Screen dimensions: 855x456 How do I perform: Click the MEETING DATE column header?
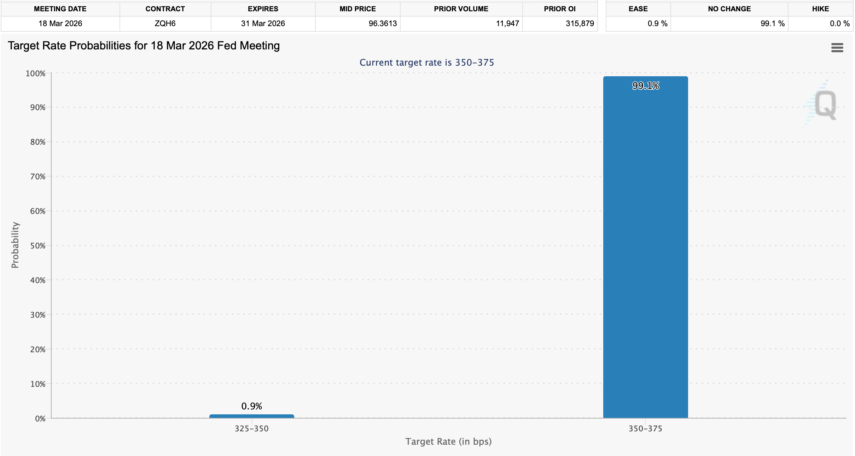coord(60,9)
